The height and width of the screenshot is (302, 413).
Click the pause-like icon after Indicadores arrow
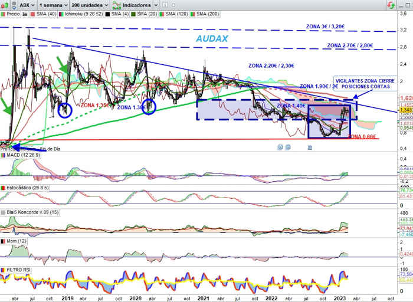(x=165, y=5)
